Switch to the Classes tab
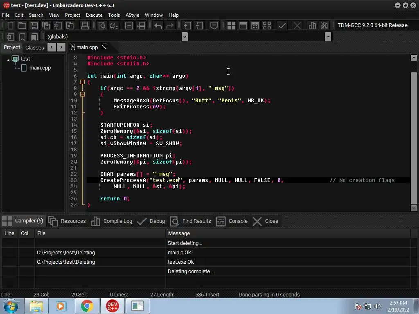Image resolution: width=419 pixels, height=314 pixels. [34, 47]
